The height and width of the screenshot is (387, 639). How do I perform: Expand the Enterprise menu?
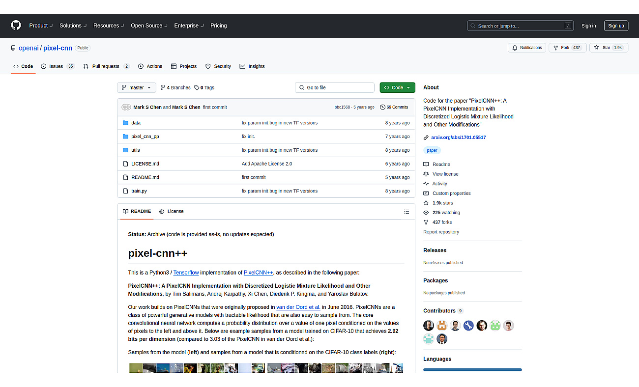pyautogui.click(x=189, y=26)
